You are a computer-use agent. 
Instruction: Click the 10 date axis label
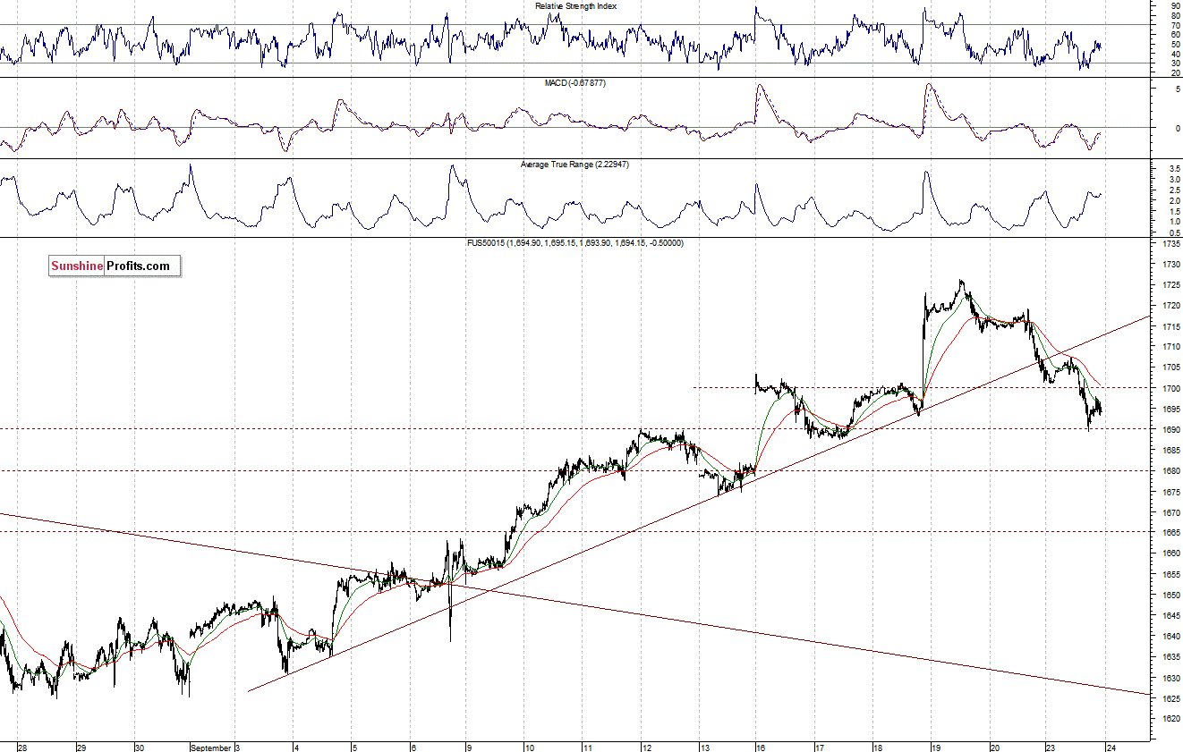[x=530, y=747]
